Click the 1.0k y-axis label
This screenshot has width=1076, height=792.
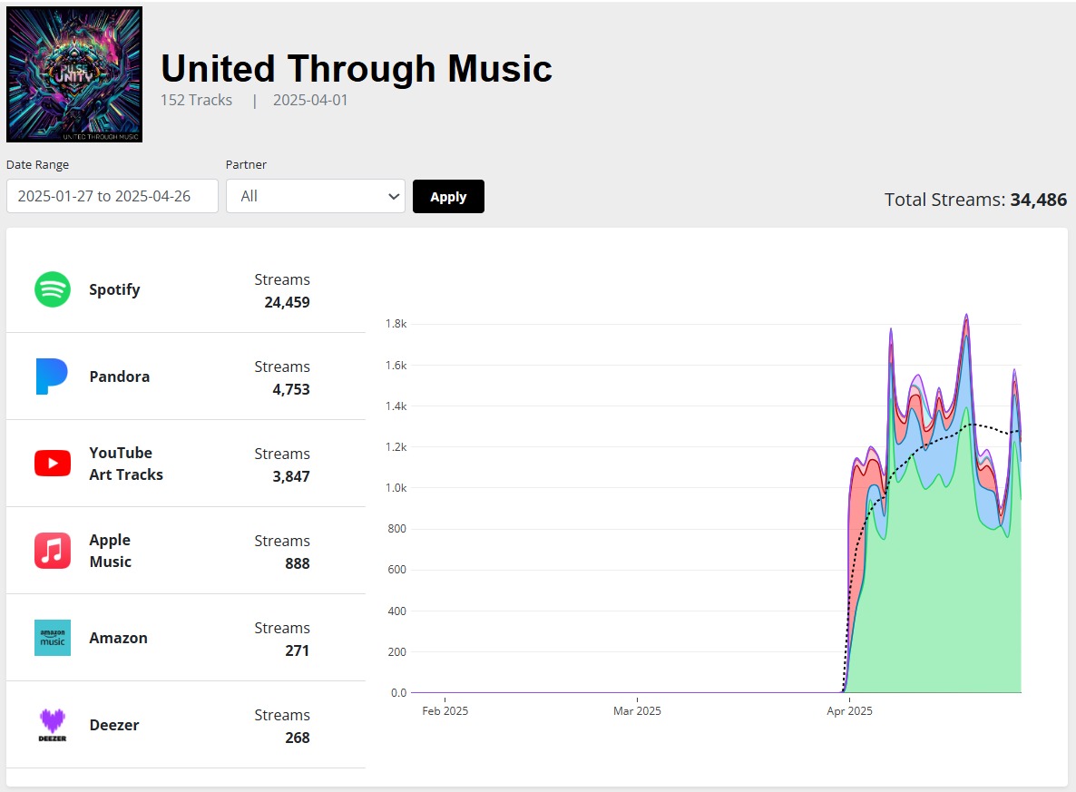(x=396, y=488)
